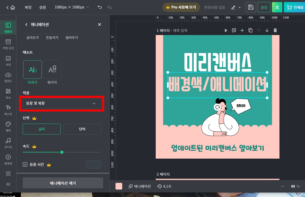Switch the 단위 setting to 단어
305x197 pixels.
click(x=82, y=129)
